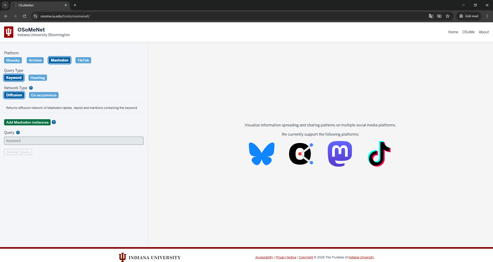Open the translate page icon
Image resolution: width=493 pixels, height=262 pixels.
click(x=431, y=16)
